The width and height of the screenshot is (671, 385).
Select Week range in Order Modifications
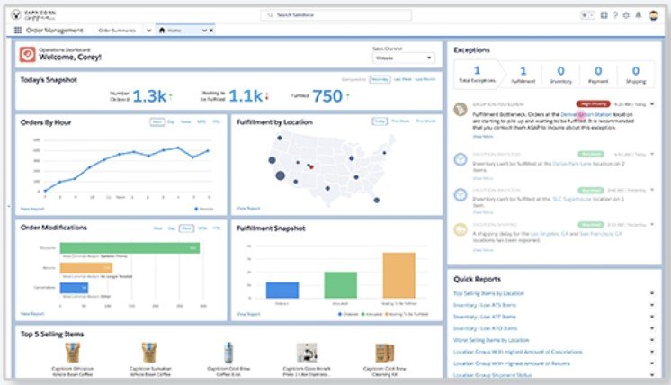(186, 228)
